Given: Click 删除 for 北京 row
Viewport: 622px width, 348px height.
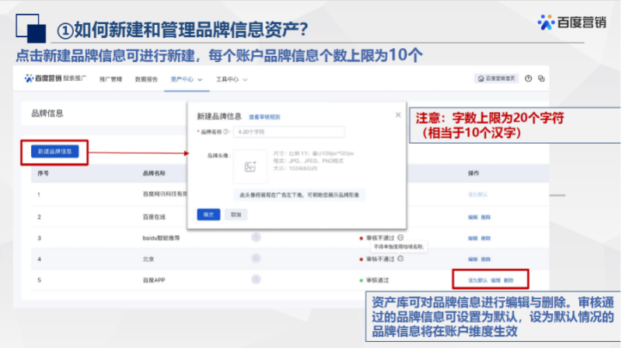Looking at the screenshot, I should click(485, 259).
